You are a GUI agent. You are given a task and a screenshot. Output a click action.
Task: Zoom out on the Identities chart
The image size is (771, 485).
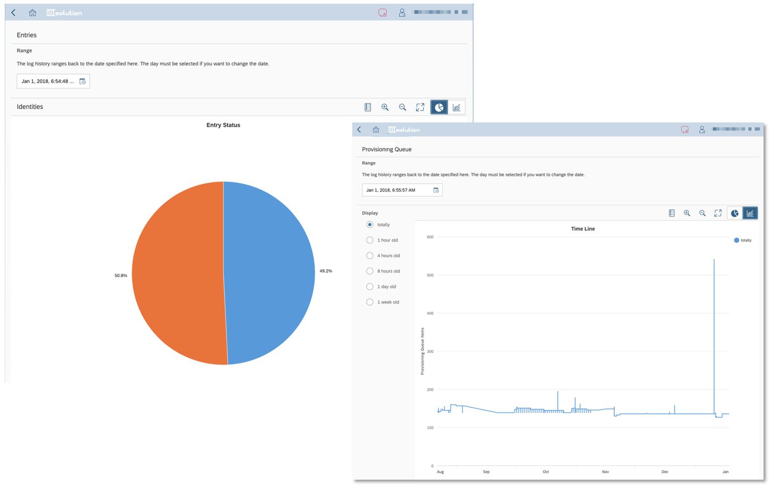403,108
